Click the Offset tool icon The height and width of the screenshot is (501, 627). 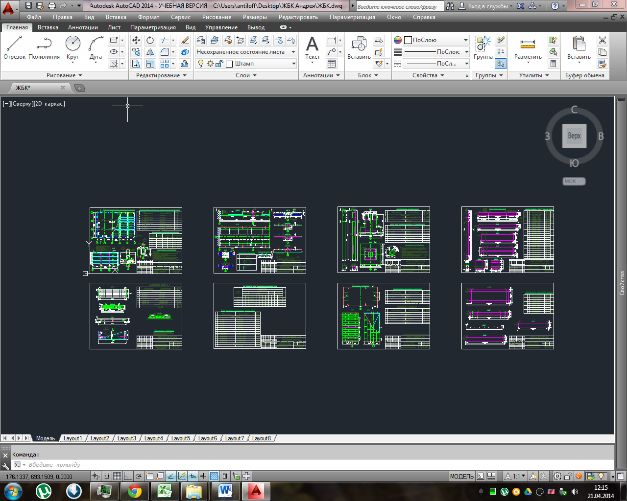coord(185,64)
